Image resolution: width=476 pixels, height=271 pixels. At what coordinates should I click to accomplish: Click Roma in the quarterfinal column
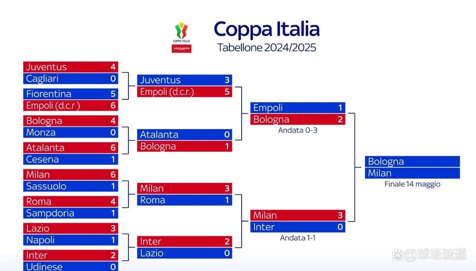[184, 200]
